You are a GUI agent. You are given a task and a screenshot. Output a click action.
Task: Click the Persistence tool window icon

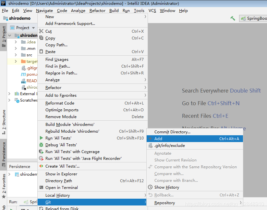4,165
